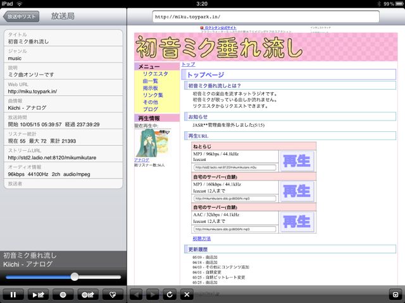The image size is (405, 303).
Task: Tap the 3:20 clock in status bar
Action: point(202,4)
